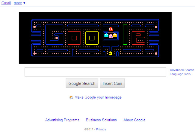Expand the more dropdown arrow
195x134 pixels.
(24, 3)
